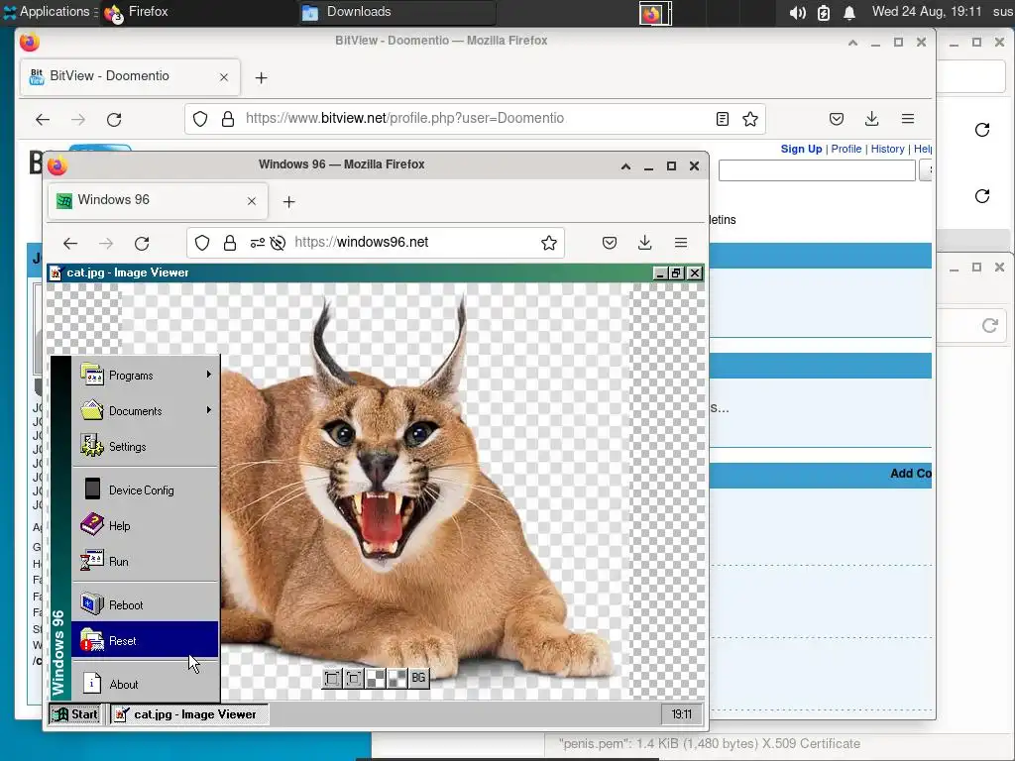The height and width of the screenshot is (761, 1015).
Task: Click the date and time in top panel
Action: coord(927,12)
